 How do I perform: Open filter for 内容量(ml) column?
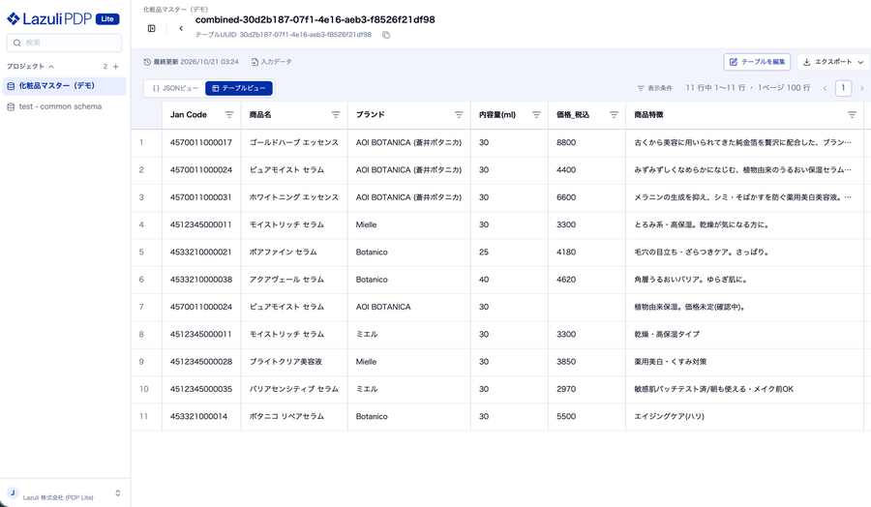[x=536, y=114]
